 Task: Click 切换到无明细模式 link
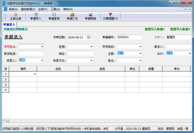16,29
